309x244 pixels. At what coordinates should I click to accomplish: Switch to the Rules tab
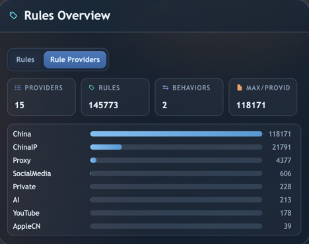pyautogui.click(x=25, y=59)
